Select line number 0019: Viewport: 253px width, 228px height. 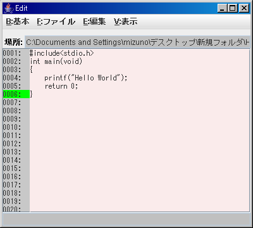(12, 201)
